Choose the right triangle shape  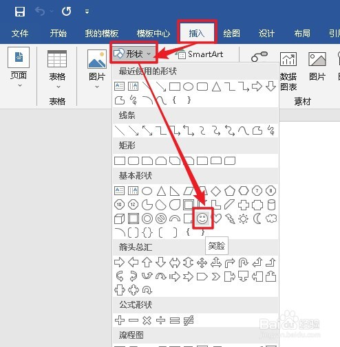coord(175,191)
